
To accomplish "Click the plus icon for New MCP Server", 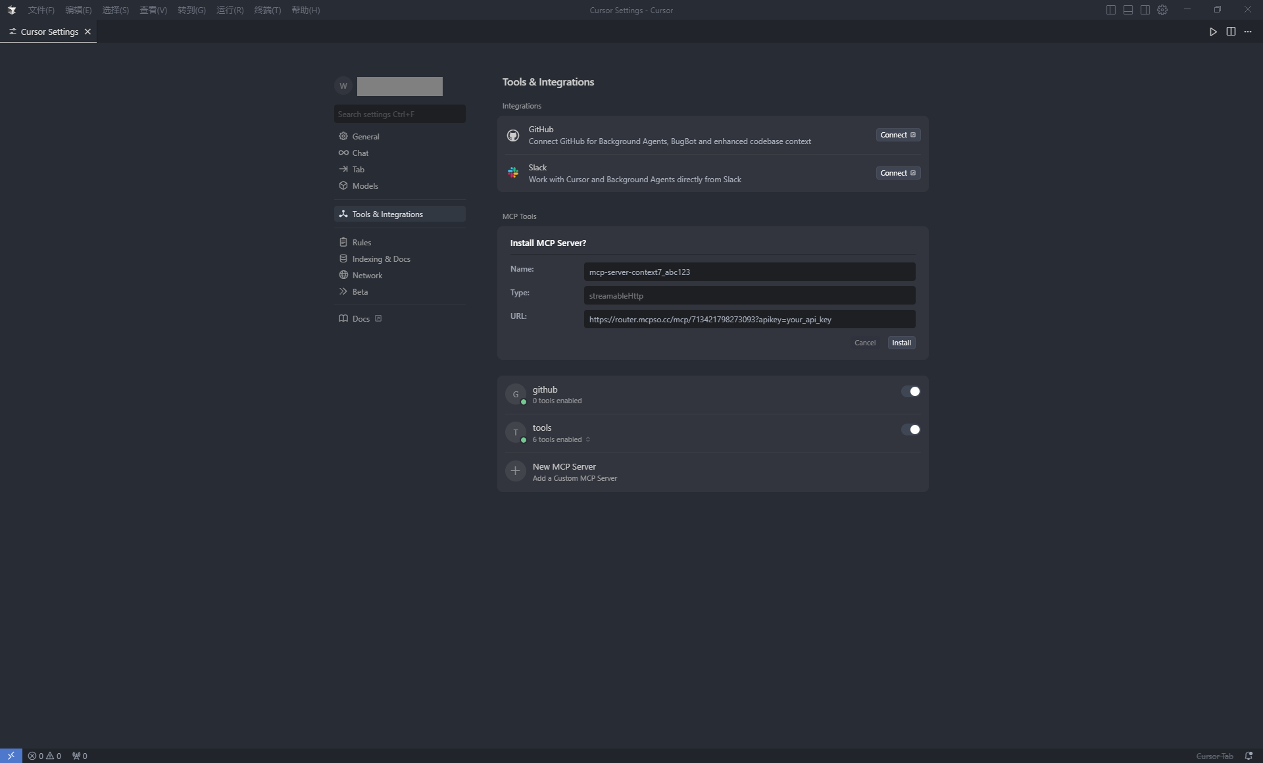I will click(x=516, y=470).
